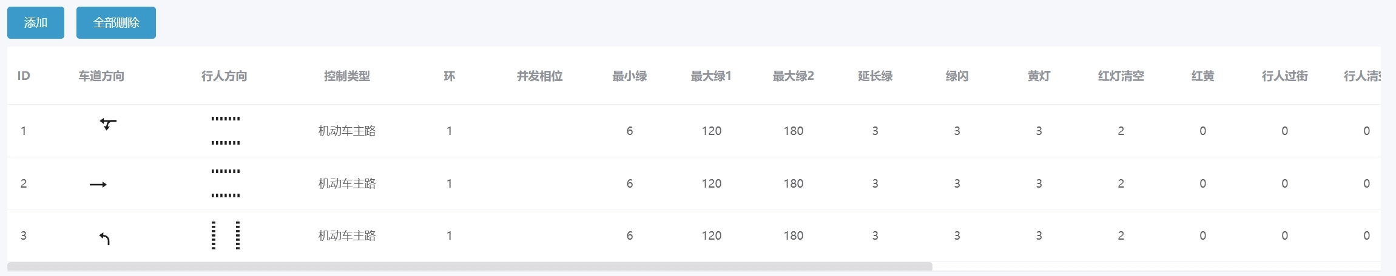Click the horizontal crosswalk icon in row 1
The height and width of the screenshot is (276, 1396).
(x=225, y=131)
